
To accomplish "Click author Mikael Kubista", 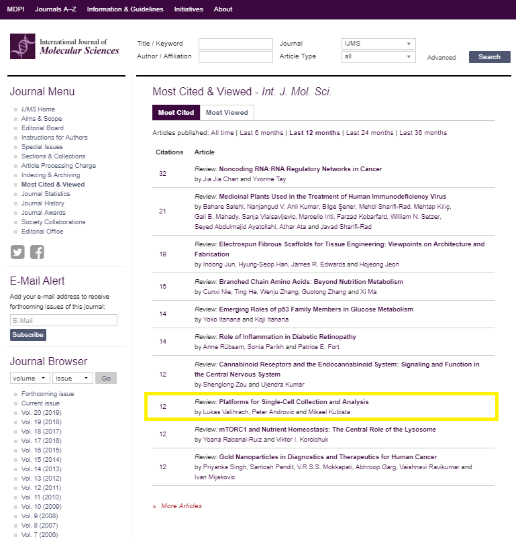I will (x=329, y=412).
